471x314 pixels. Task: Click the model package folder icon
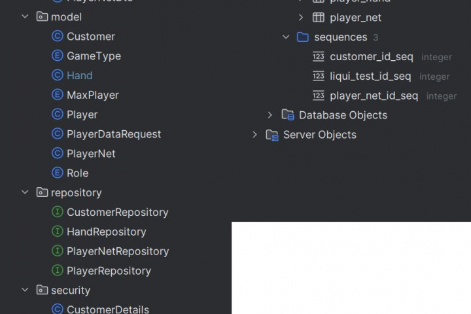42,16
